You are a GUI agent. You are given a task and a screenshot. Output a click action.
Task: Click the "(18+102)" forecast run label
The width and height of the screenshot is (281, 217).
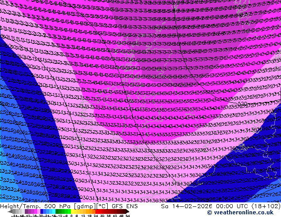tap(266, 206)
